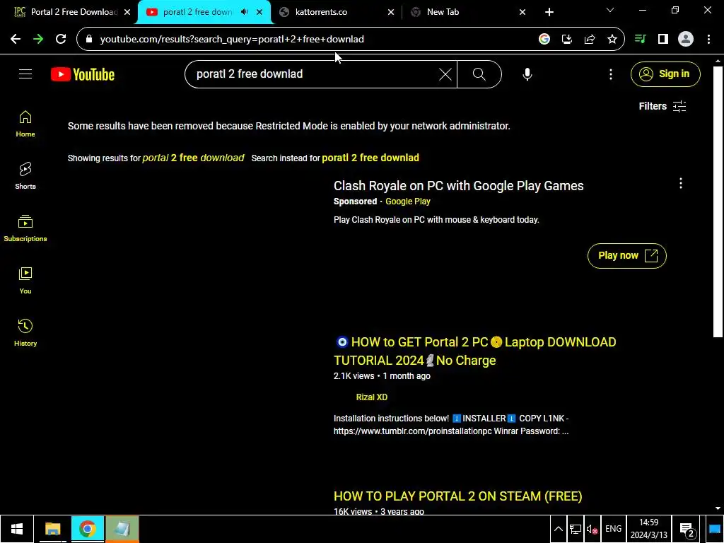View site information lock icon
Screen dimensions: 724x543
[x=89, y=40]
